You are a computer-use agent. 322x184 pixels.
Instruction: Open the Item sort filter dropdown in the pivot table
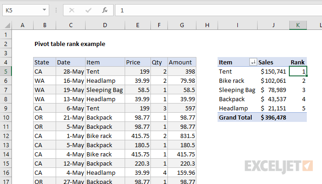[x=253, y=62]
